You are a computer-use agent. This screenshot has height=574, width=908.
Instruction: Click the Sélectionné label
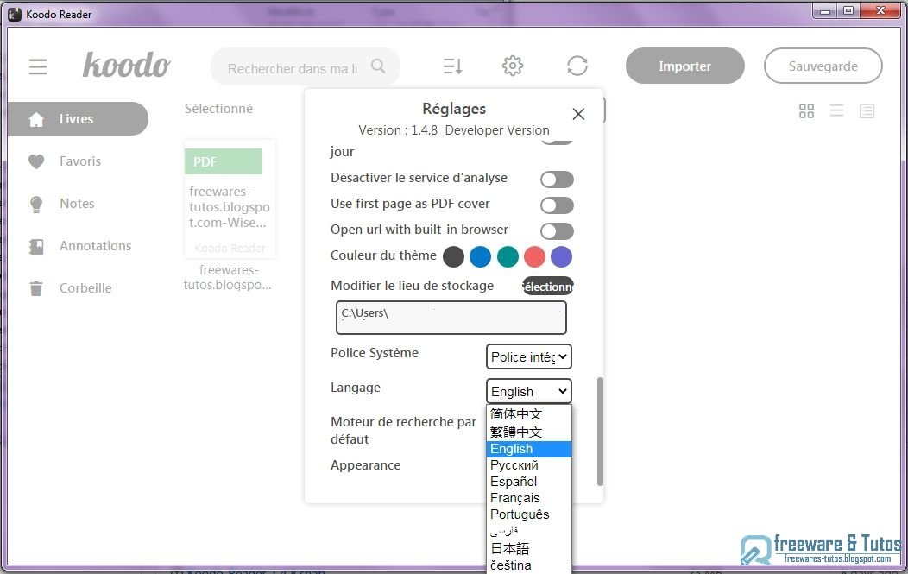pos(218,109)
